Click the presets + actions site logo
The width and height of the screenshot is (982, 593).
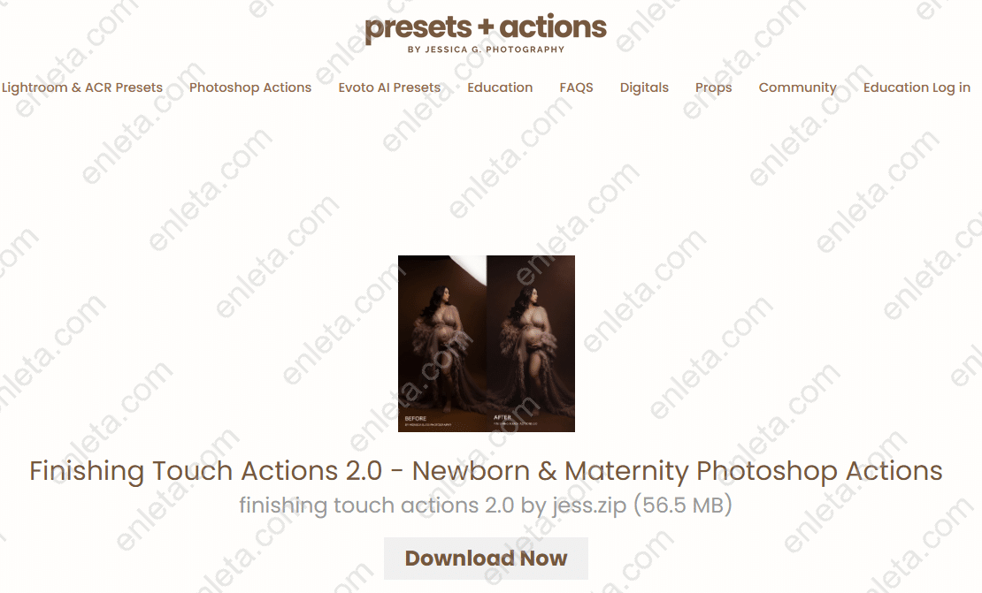pos(486,34)
